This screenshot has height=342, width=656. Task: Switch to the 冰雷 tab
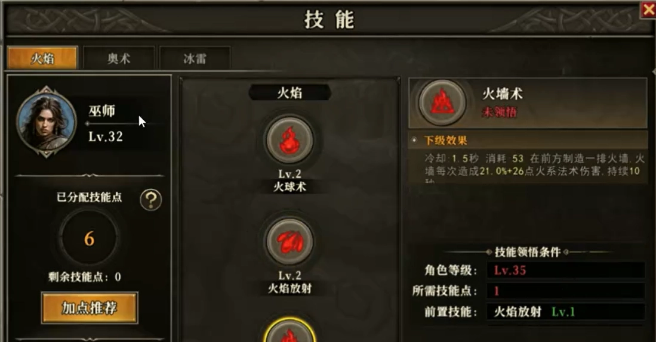[x=195, y=58]
